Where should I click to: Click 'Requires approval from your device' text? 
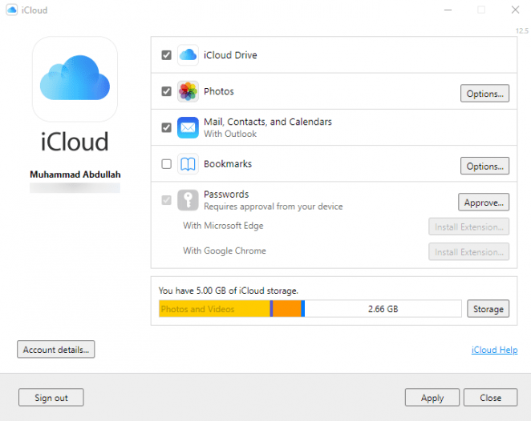pyautogui.click(x=274, y=206)
